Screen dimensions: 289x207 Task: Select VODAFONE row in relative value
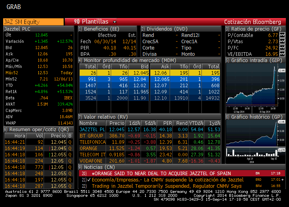click(150, 161)
